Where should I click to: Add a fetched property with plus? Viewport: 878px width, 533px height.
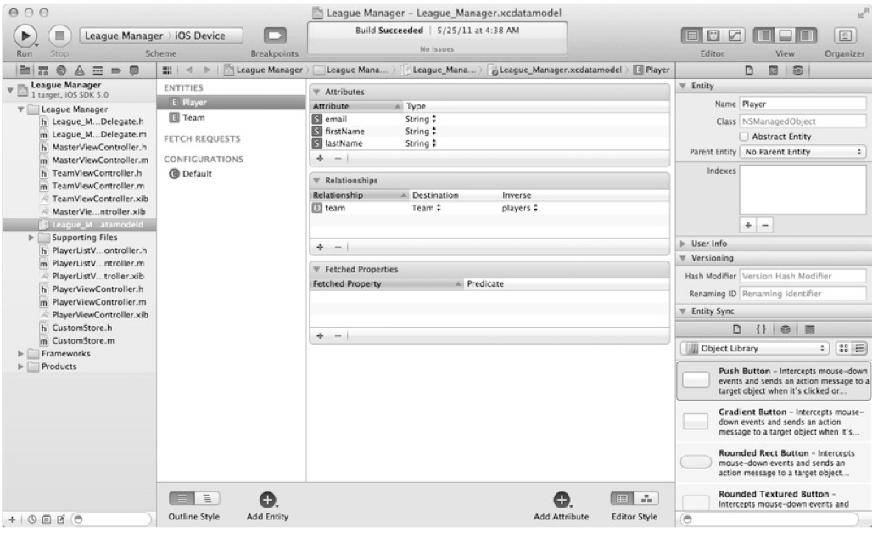click(320, 336)
